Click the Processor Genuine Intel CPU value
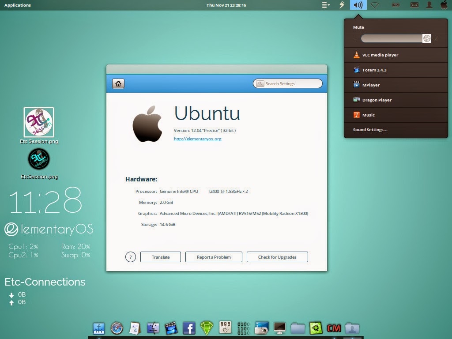The image size is (452, 339). [203, 191]
